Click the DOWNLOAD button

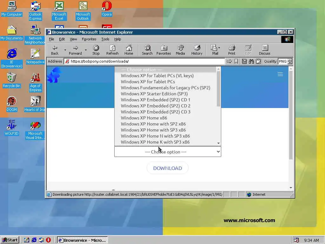[x=168, y=168]
